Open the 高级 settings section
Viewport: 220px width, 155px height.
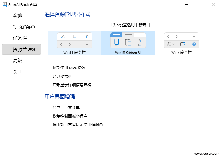pyautogui.click(x=18, y=61)
